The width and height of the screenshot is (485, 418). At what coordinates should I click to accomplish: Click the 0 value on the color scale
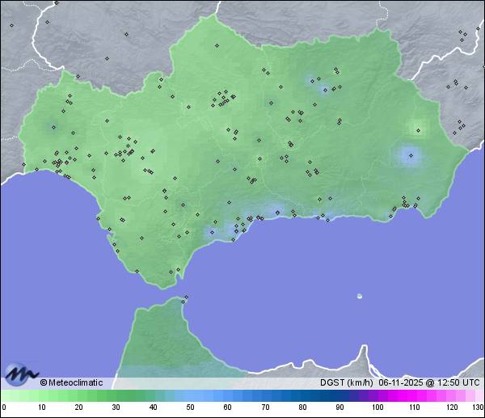click(4, 407)
